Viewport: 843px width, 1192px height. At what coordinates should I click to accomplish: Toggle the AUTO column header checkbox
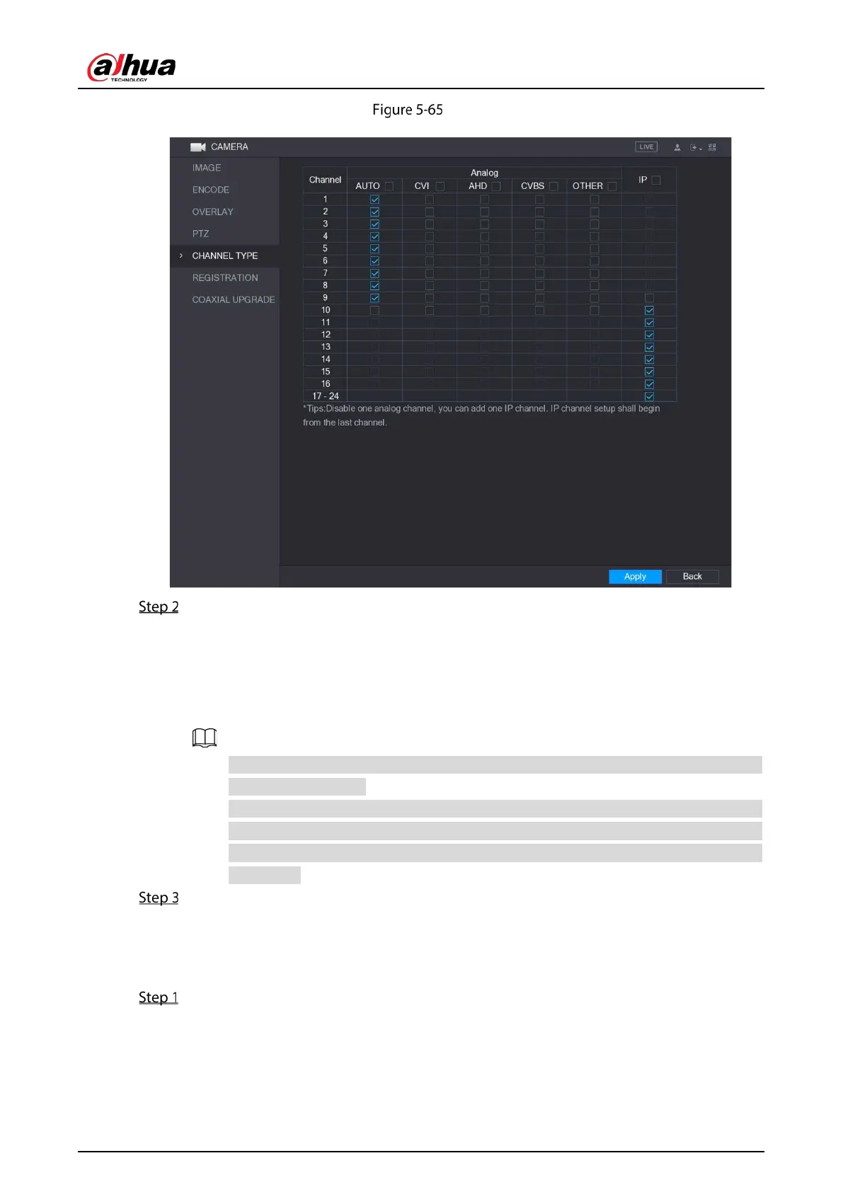click(x=389, y=186)
